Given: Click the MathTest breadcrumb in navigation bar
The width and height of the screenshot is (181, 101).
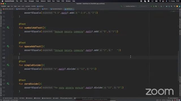Looking at the screenshot, I should tap(40, 6).
